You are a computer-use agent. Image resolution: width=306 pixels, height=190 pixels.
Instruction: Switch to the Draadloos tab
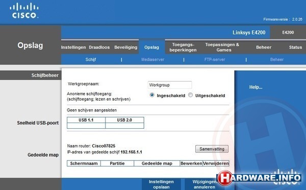(x=99, y=47)
